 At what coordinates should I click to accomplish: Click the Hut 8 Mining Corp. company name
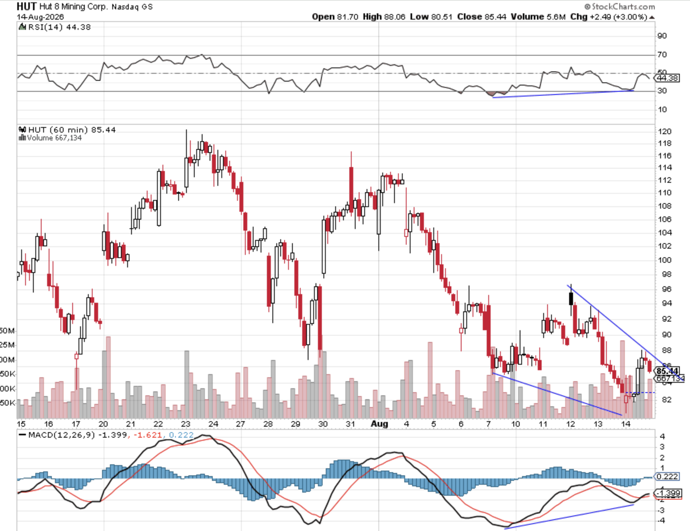click(73, 7)
